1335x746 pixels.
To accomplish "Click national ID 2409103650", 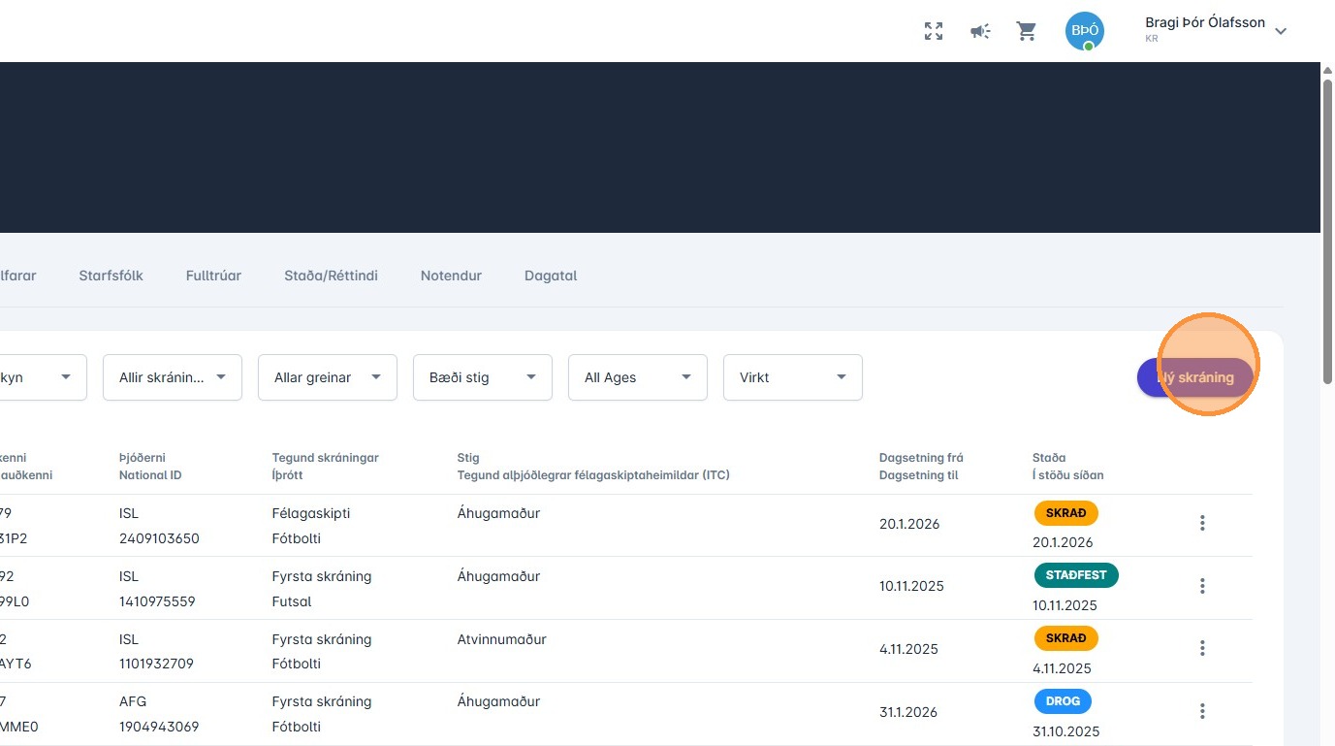I will pos(159,538).
